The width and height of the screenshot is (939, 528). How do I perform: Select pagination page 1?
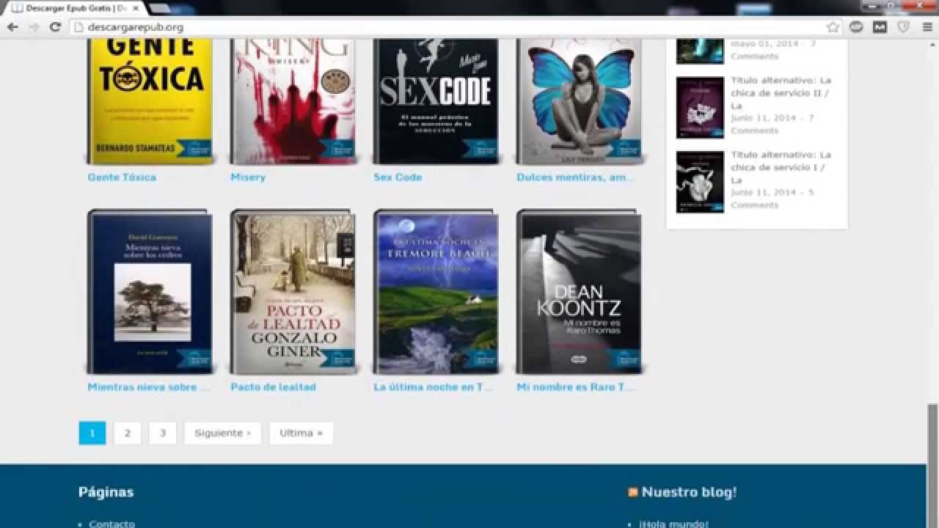coord(92,433)
